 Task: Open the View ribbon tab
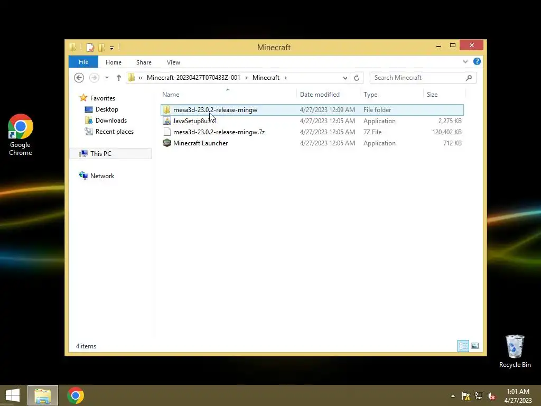tap(173, 62)
